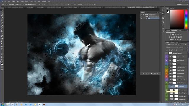
Task: Add a Levels adjustment
Action: 173,34
